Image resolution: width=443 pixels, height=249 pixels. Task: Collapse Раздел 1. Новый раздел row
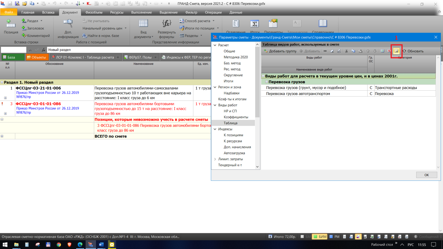coord(2,82)
